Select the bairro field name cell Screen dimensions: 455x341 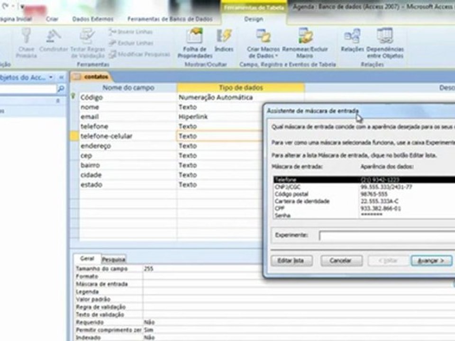128,165
